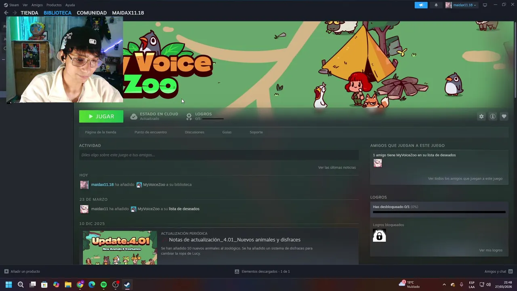This screenshot has height=291, width=517.
Task: Open the Windows Start menu
Action: (x=8, y=285)
